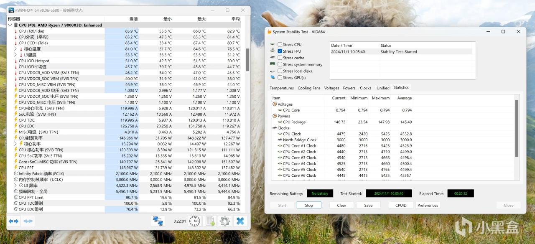Click HWiNFO expand columns arrows icon
535x244 pixels.
click(14, 221)
